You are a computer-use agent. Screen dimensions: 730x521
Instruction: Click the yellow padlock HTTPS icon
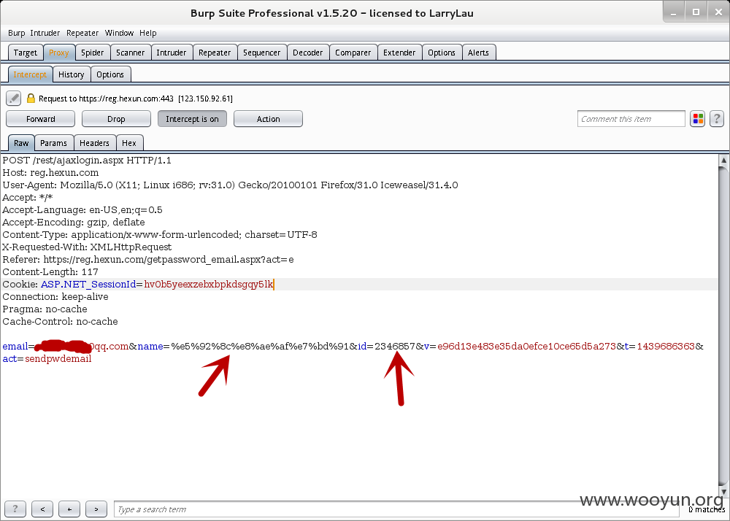point(31,99)
